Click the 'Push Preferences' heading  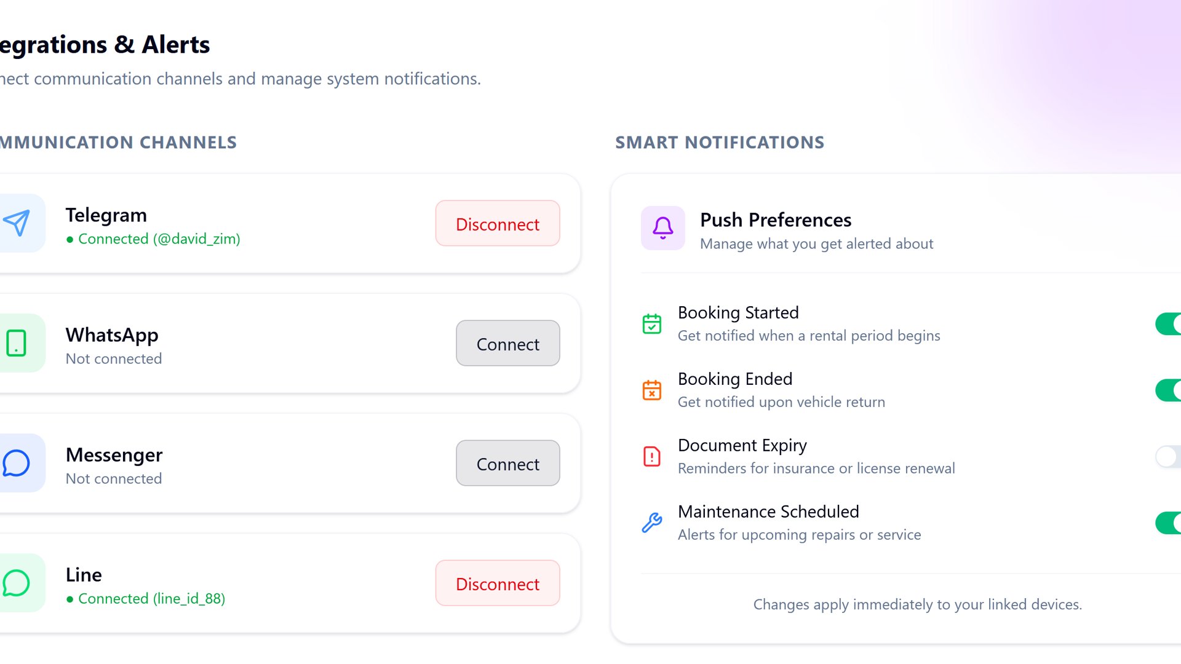776,220
